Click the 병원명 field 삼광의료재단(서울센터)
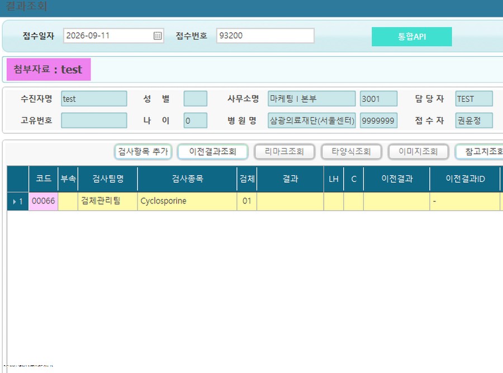The image size is (503, 373). [x=311, y=120]
